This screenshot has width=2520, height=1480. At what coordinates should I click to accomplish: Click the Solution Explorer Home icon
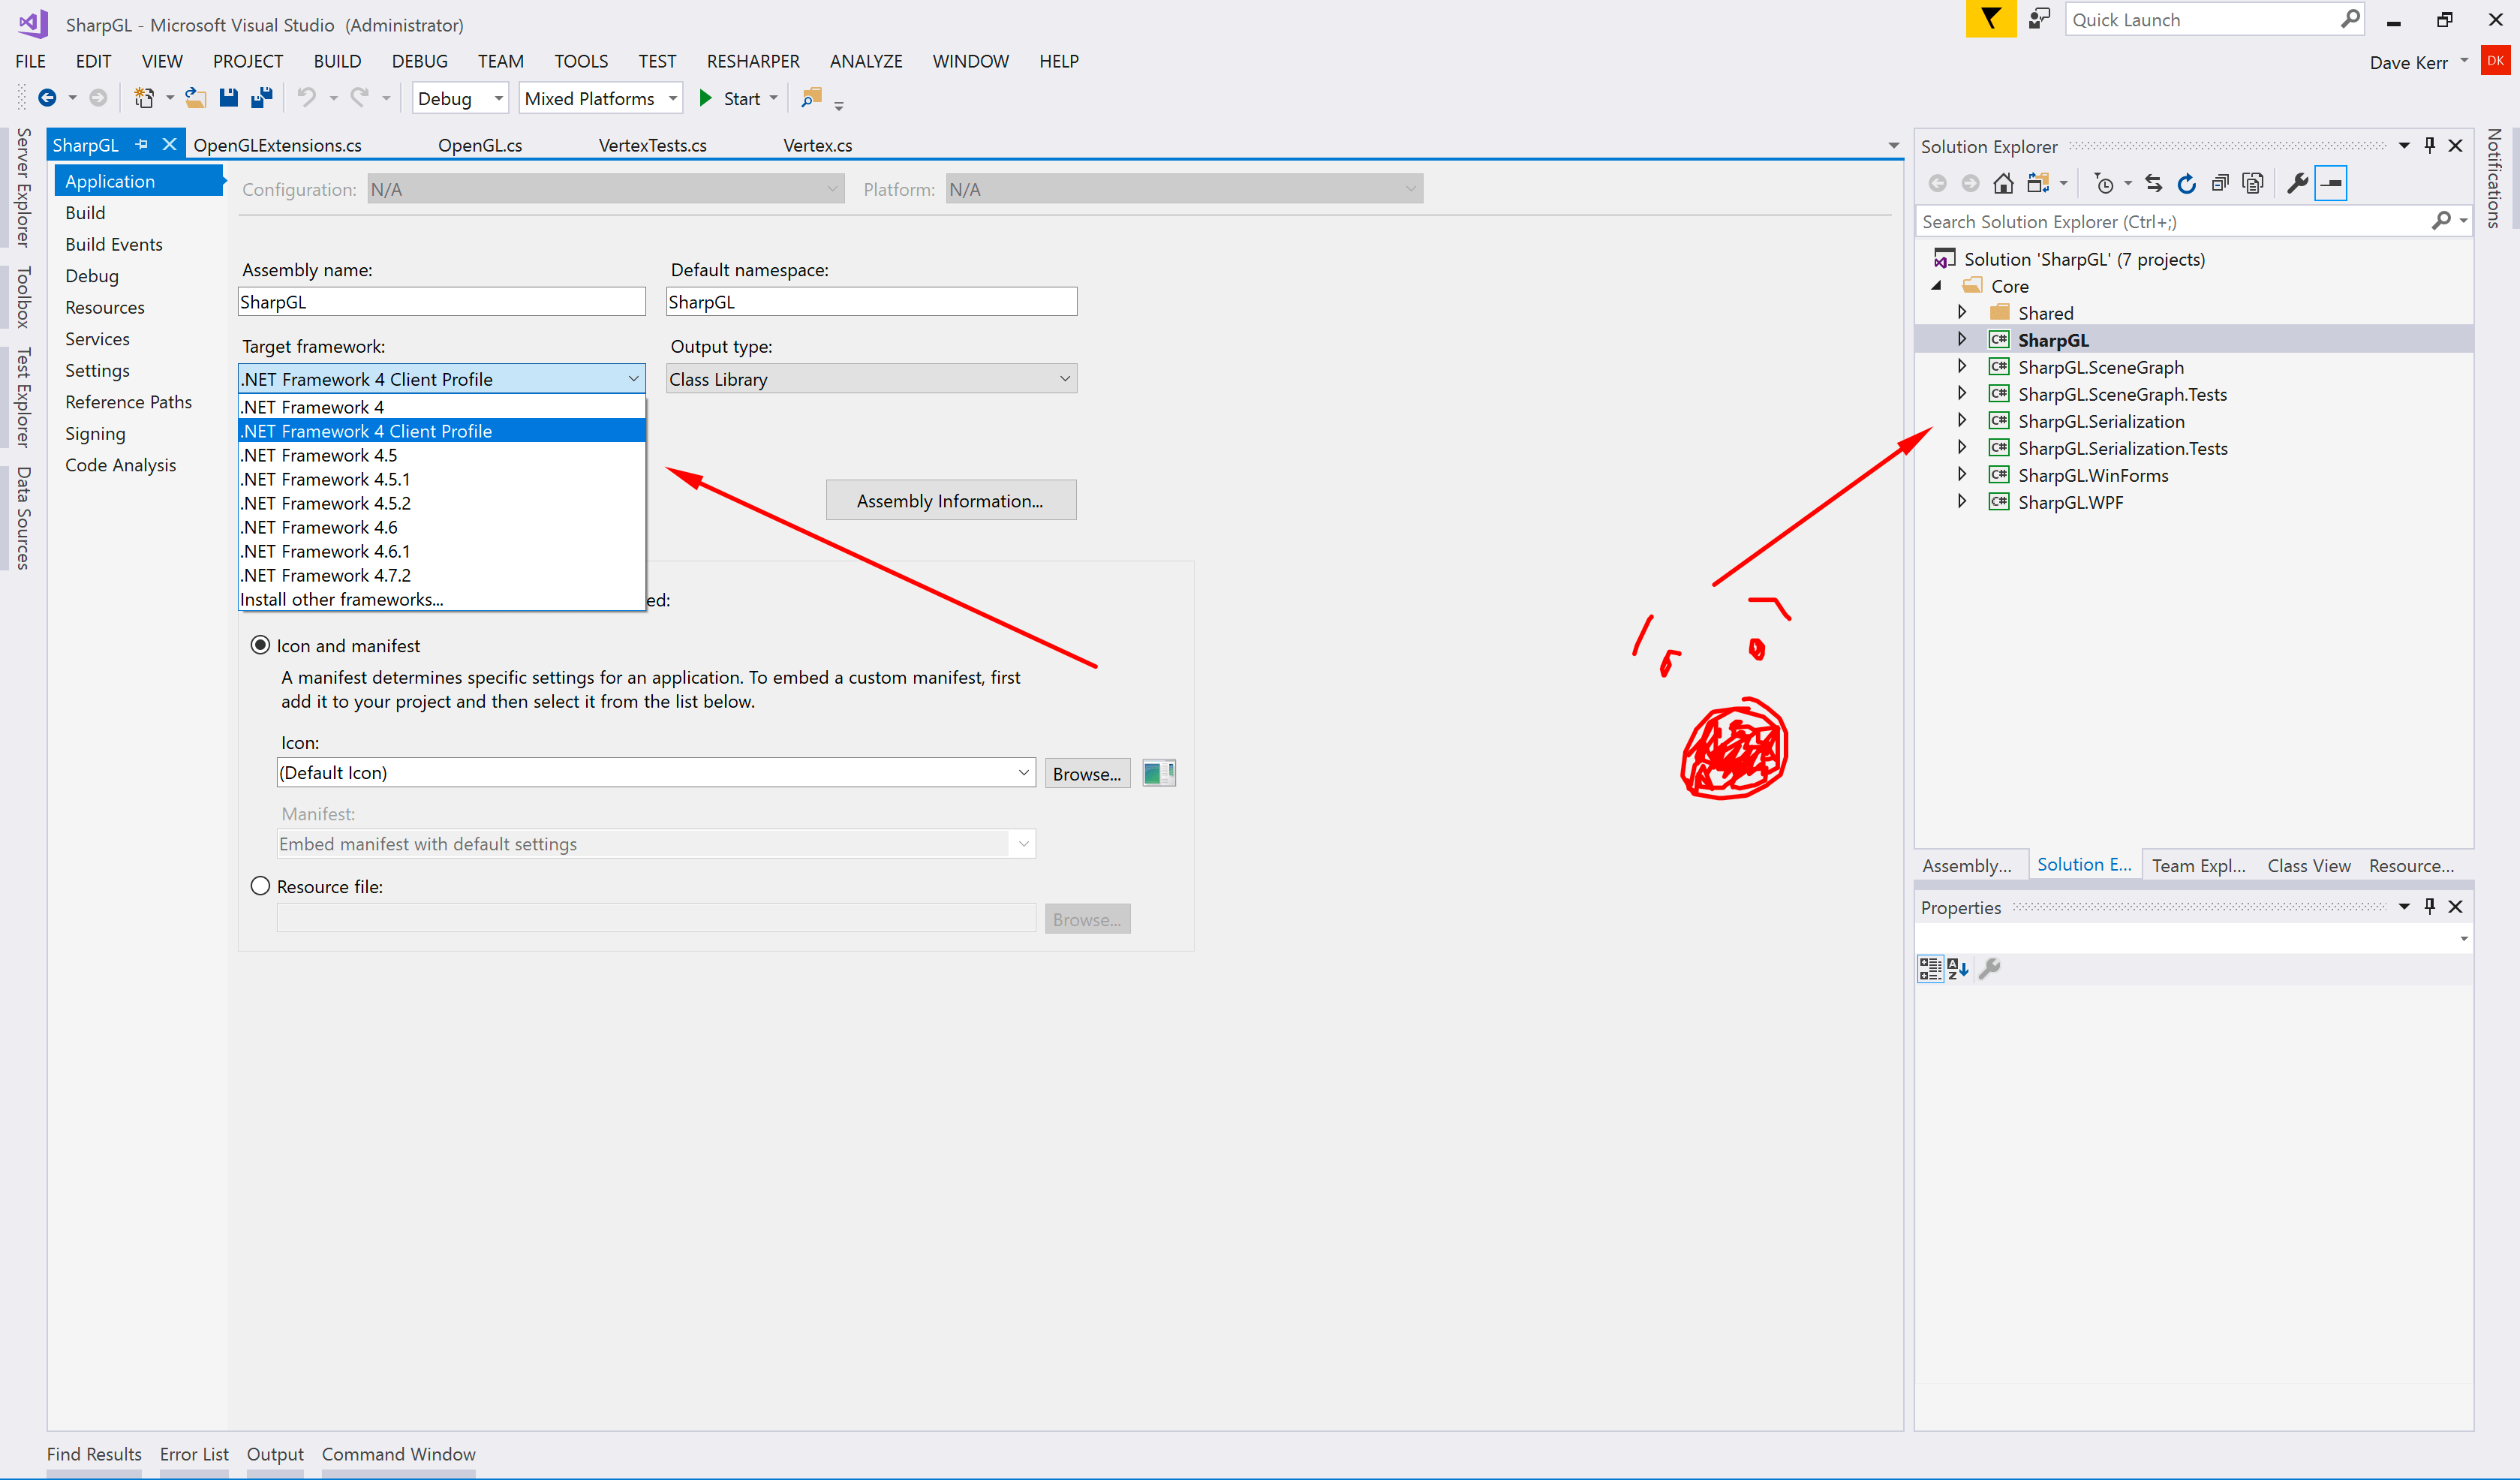(2002, 183)
